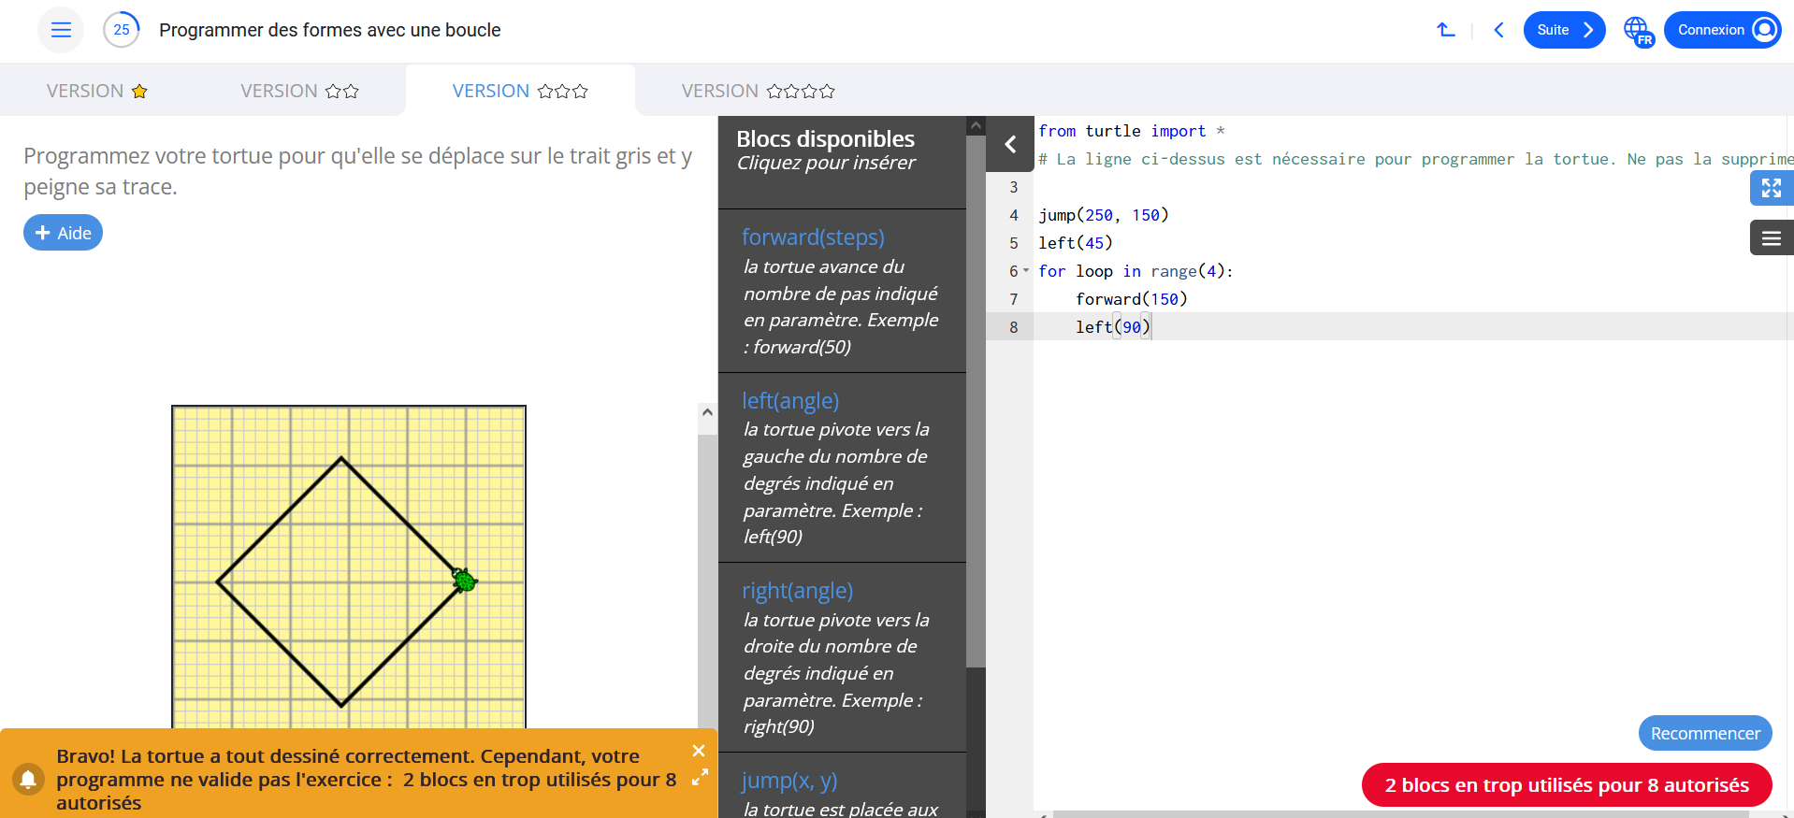Click the code line left(45)

[1076, 242]
